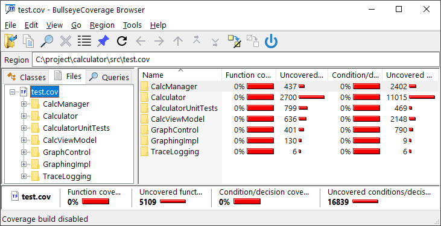Click the summary total 5109 value

148,202
